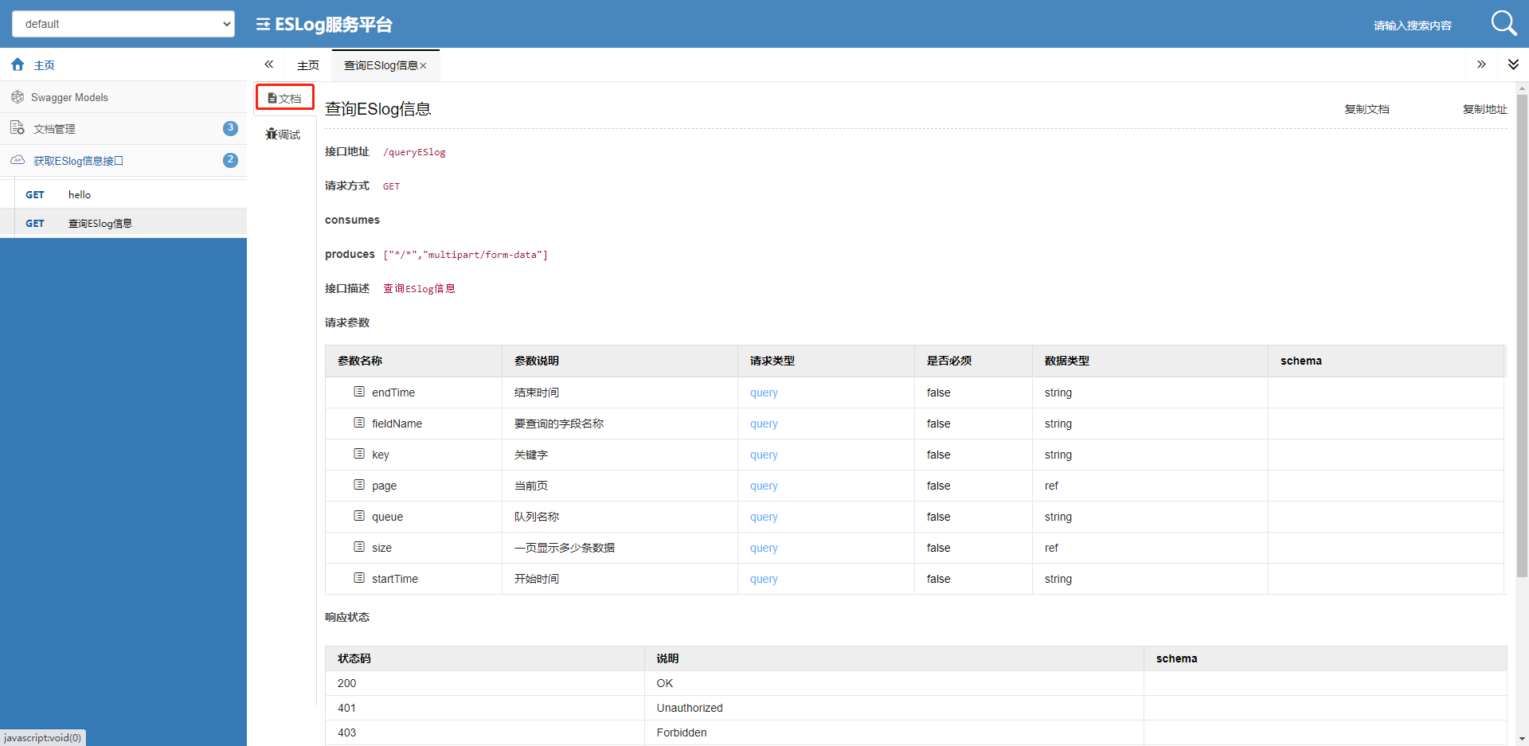Image resolution: width=1529 pixels, height=746 pixels.
Task: Click the queue row icon
Action: tap(359, 516)
